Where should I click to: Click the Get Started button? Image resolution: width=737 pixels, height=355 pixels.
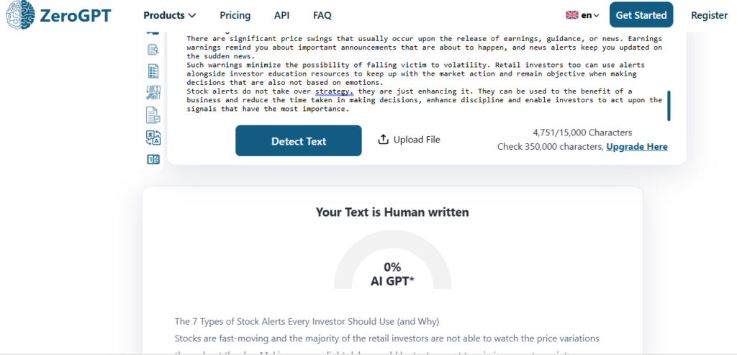point(641,15)
